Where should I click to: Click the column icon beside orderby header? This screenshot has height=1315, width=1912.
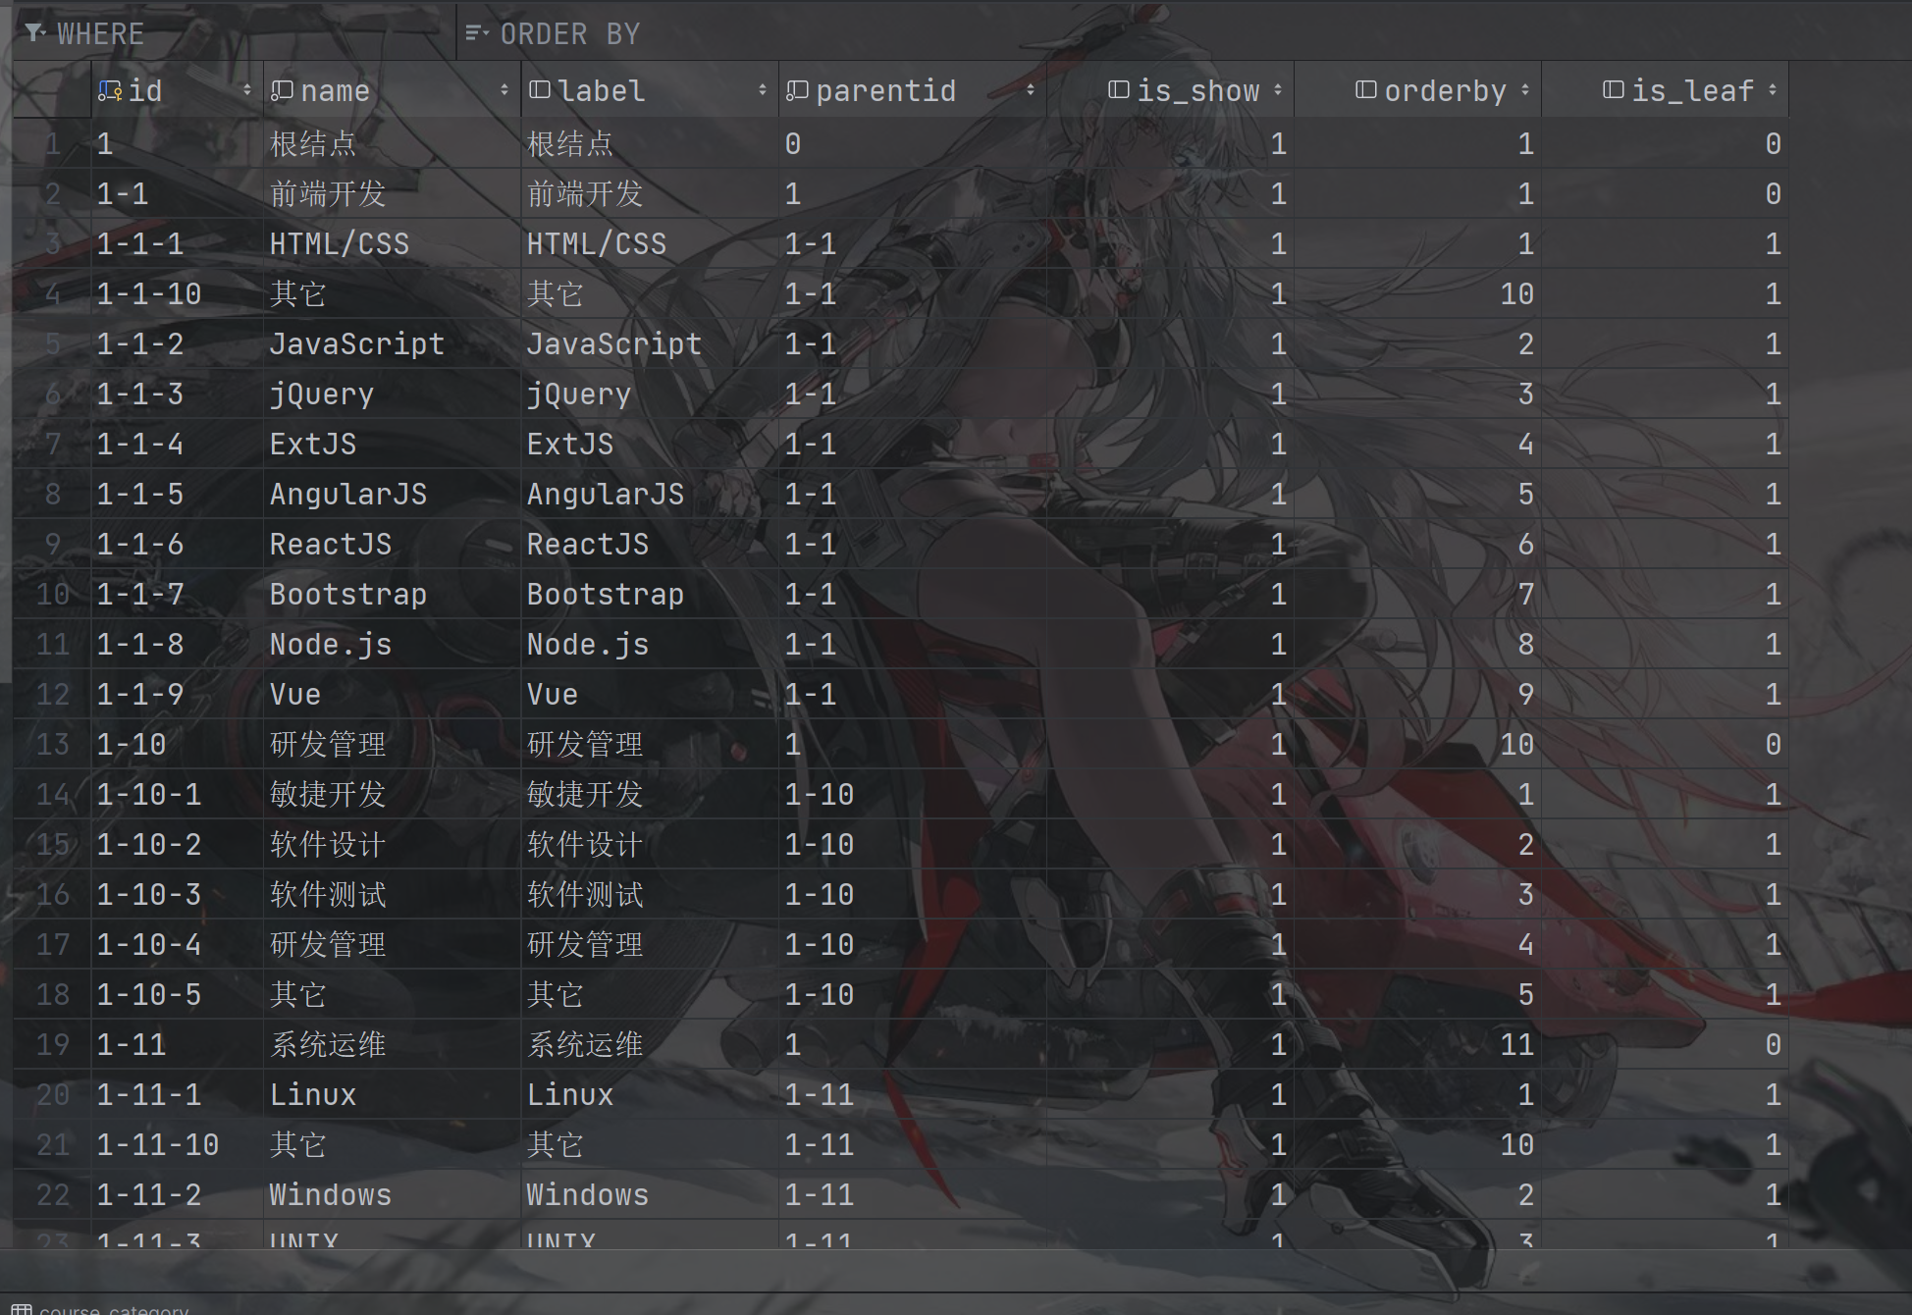pos(1365,89)
